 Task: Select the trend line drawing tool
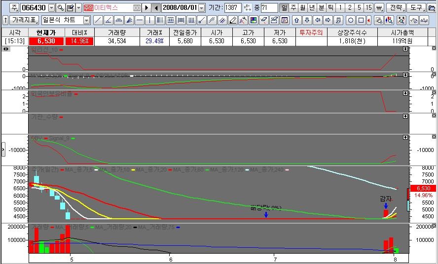coord(98,20)
